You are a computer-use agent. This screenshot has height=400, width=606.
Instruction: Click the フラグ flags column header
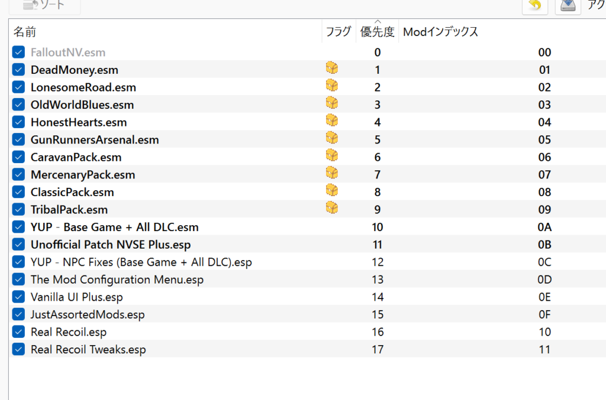point(339,32)
